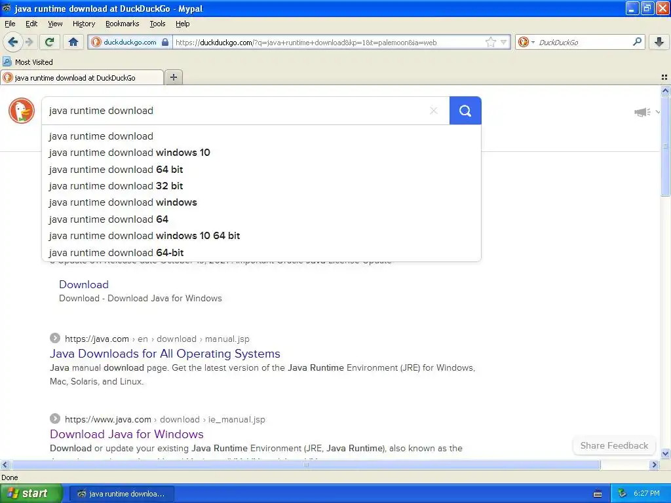Open the Help menu
Screen dimensions: 671x503
(182, 24)
